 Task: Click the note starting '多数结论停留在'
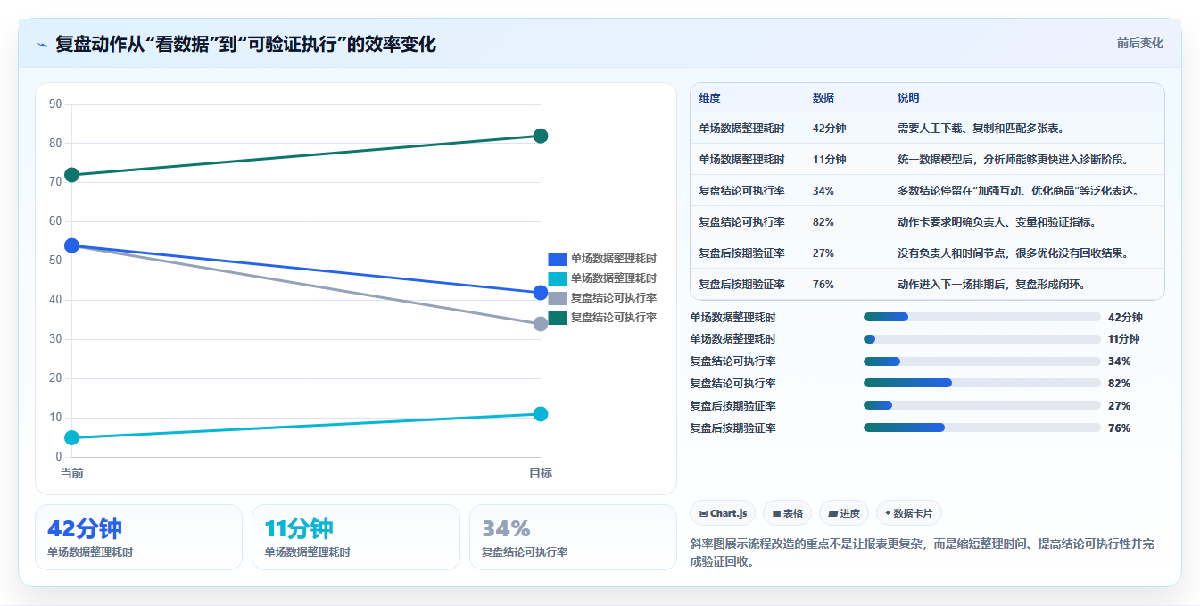1019,191
